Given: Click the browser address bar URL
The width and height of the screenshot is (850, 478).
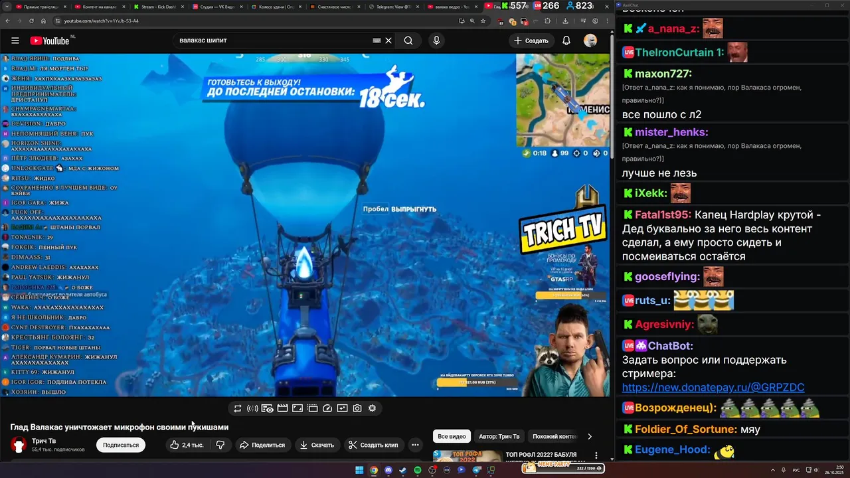Looking at the screenshot, I should tap(102, 21).
